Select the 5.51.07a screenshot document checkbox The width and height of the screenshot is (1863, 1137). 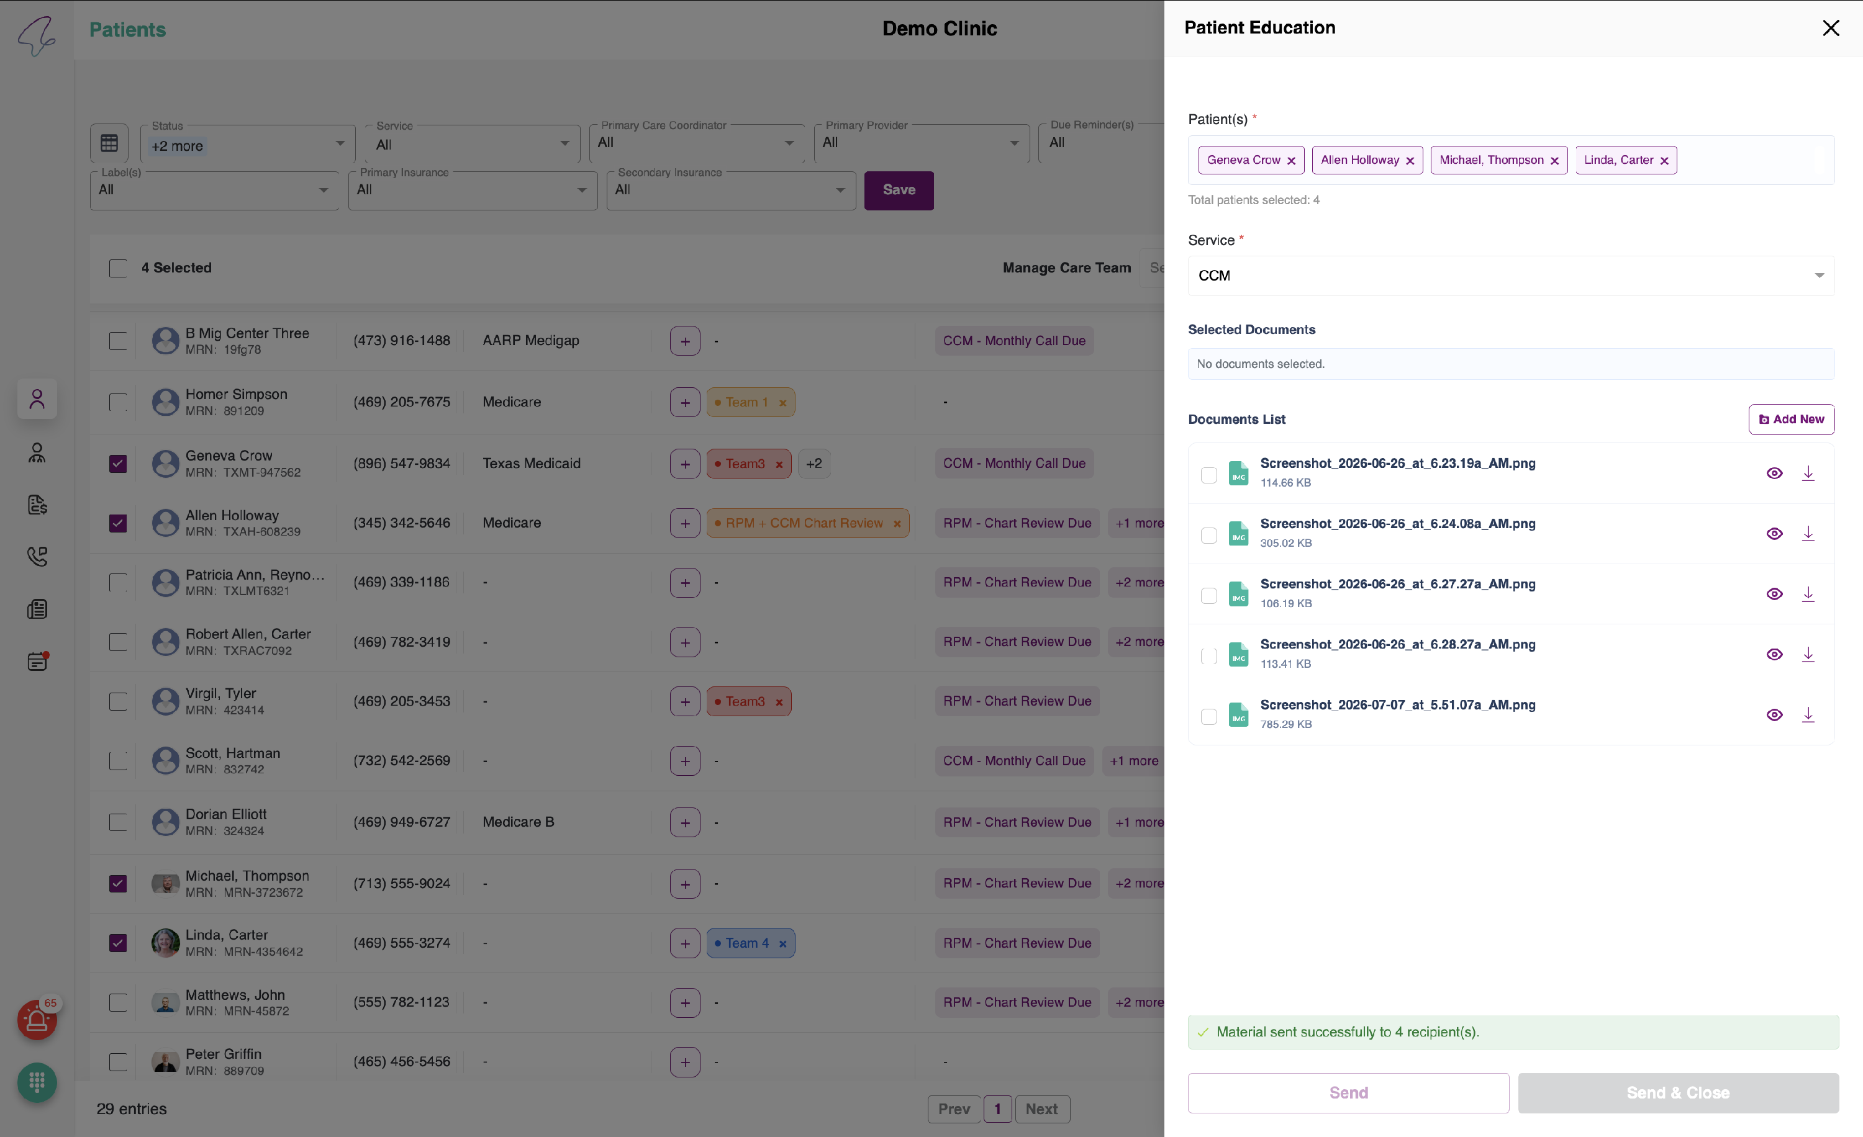tap(1208, 717)
